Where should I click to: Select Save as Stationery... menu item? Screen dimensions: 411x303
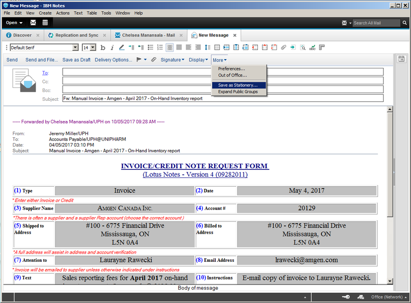point(239,85)
